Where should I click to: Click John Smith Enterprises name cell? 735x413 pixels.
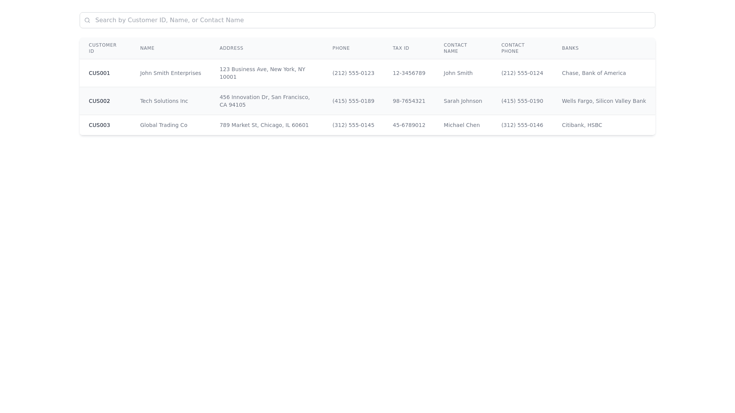pos(170,73)
